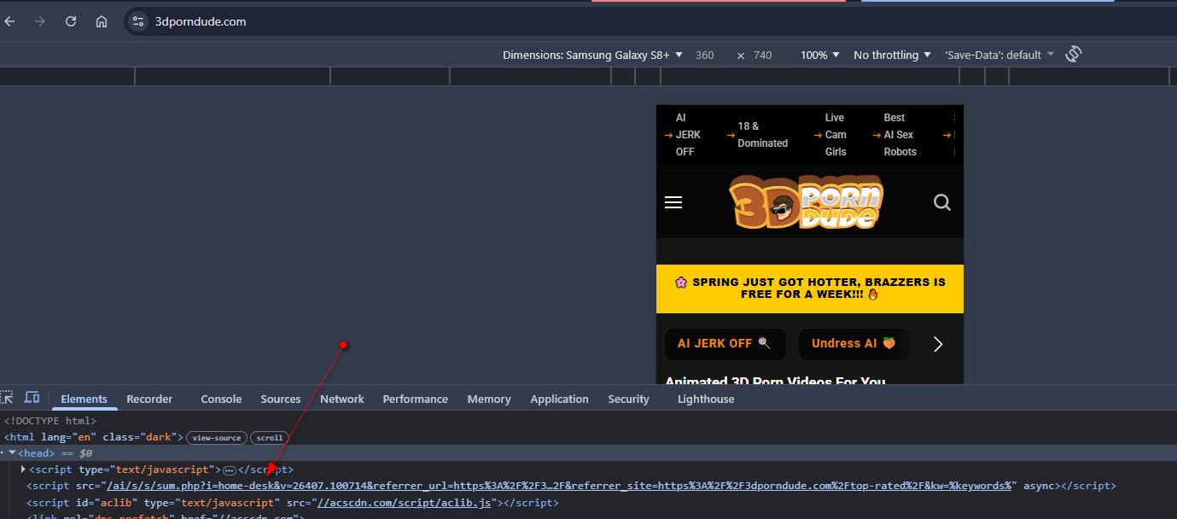Open the site hamburger menu icon

pyautogui.click(x=673, y=202)
